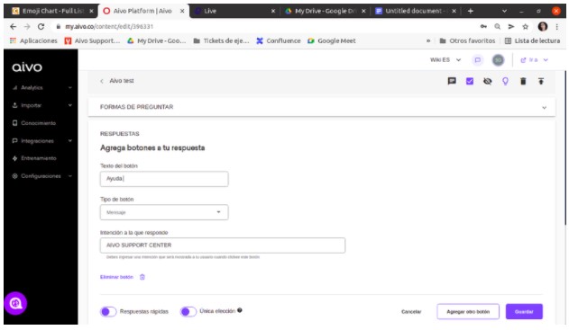Click the Chrome profile avatar

pyautogui.click(x=543, y=26)
